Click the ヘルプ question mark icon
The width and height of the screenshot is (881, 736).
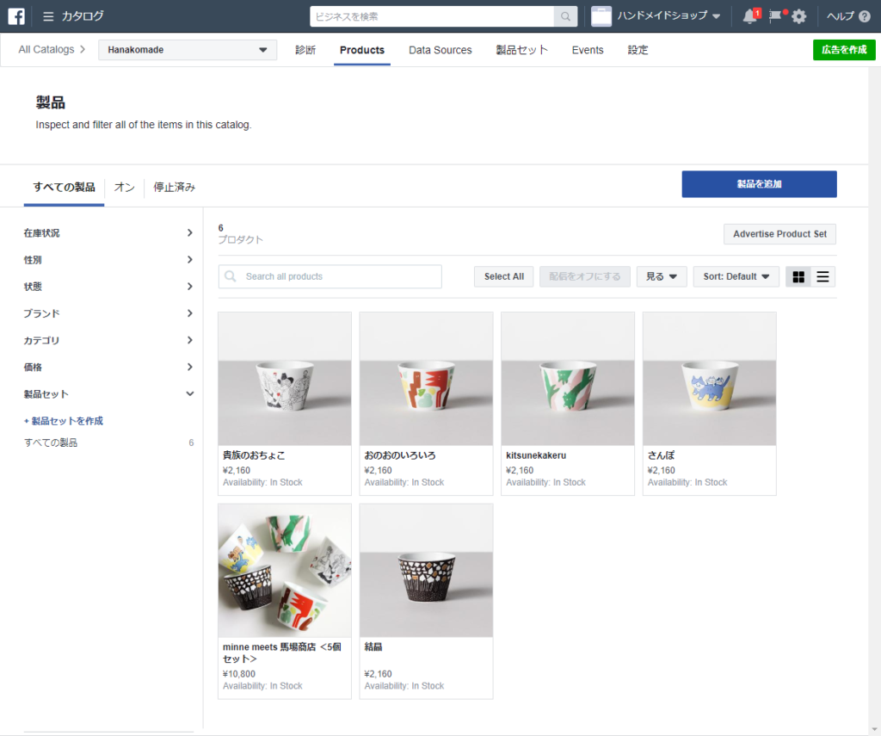click(x=865, y=16)
